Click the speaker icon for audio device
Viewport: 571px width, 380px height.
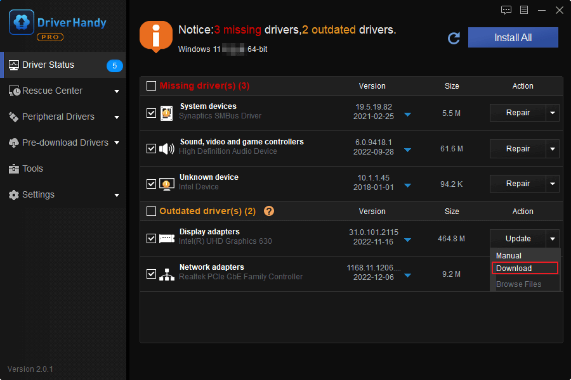pos(167,149)
